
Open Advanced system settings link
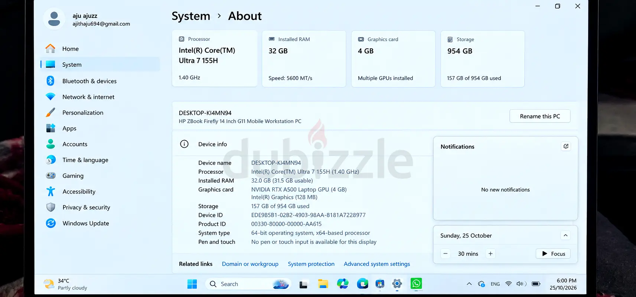pyautogui.click(x=377, y=264)
